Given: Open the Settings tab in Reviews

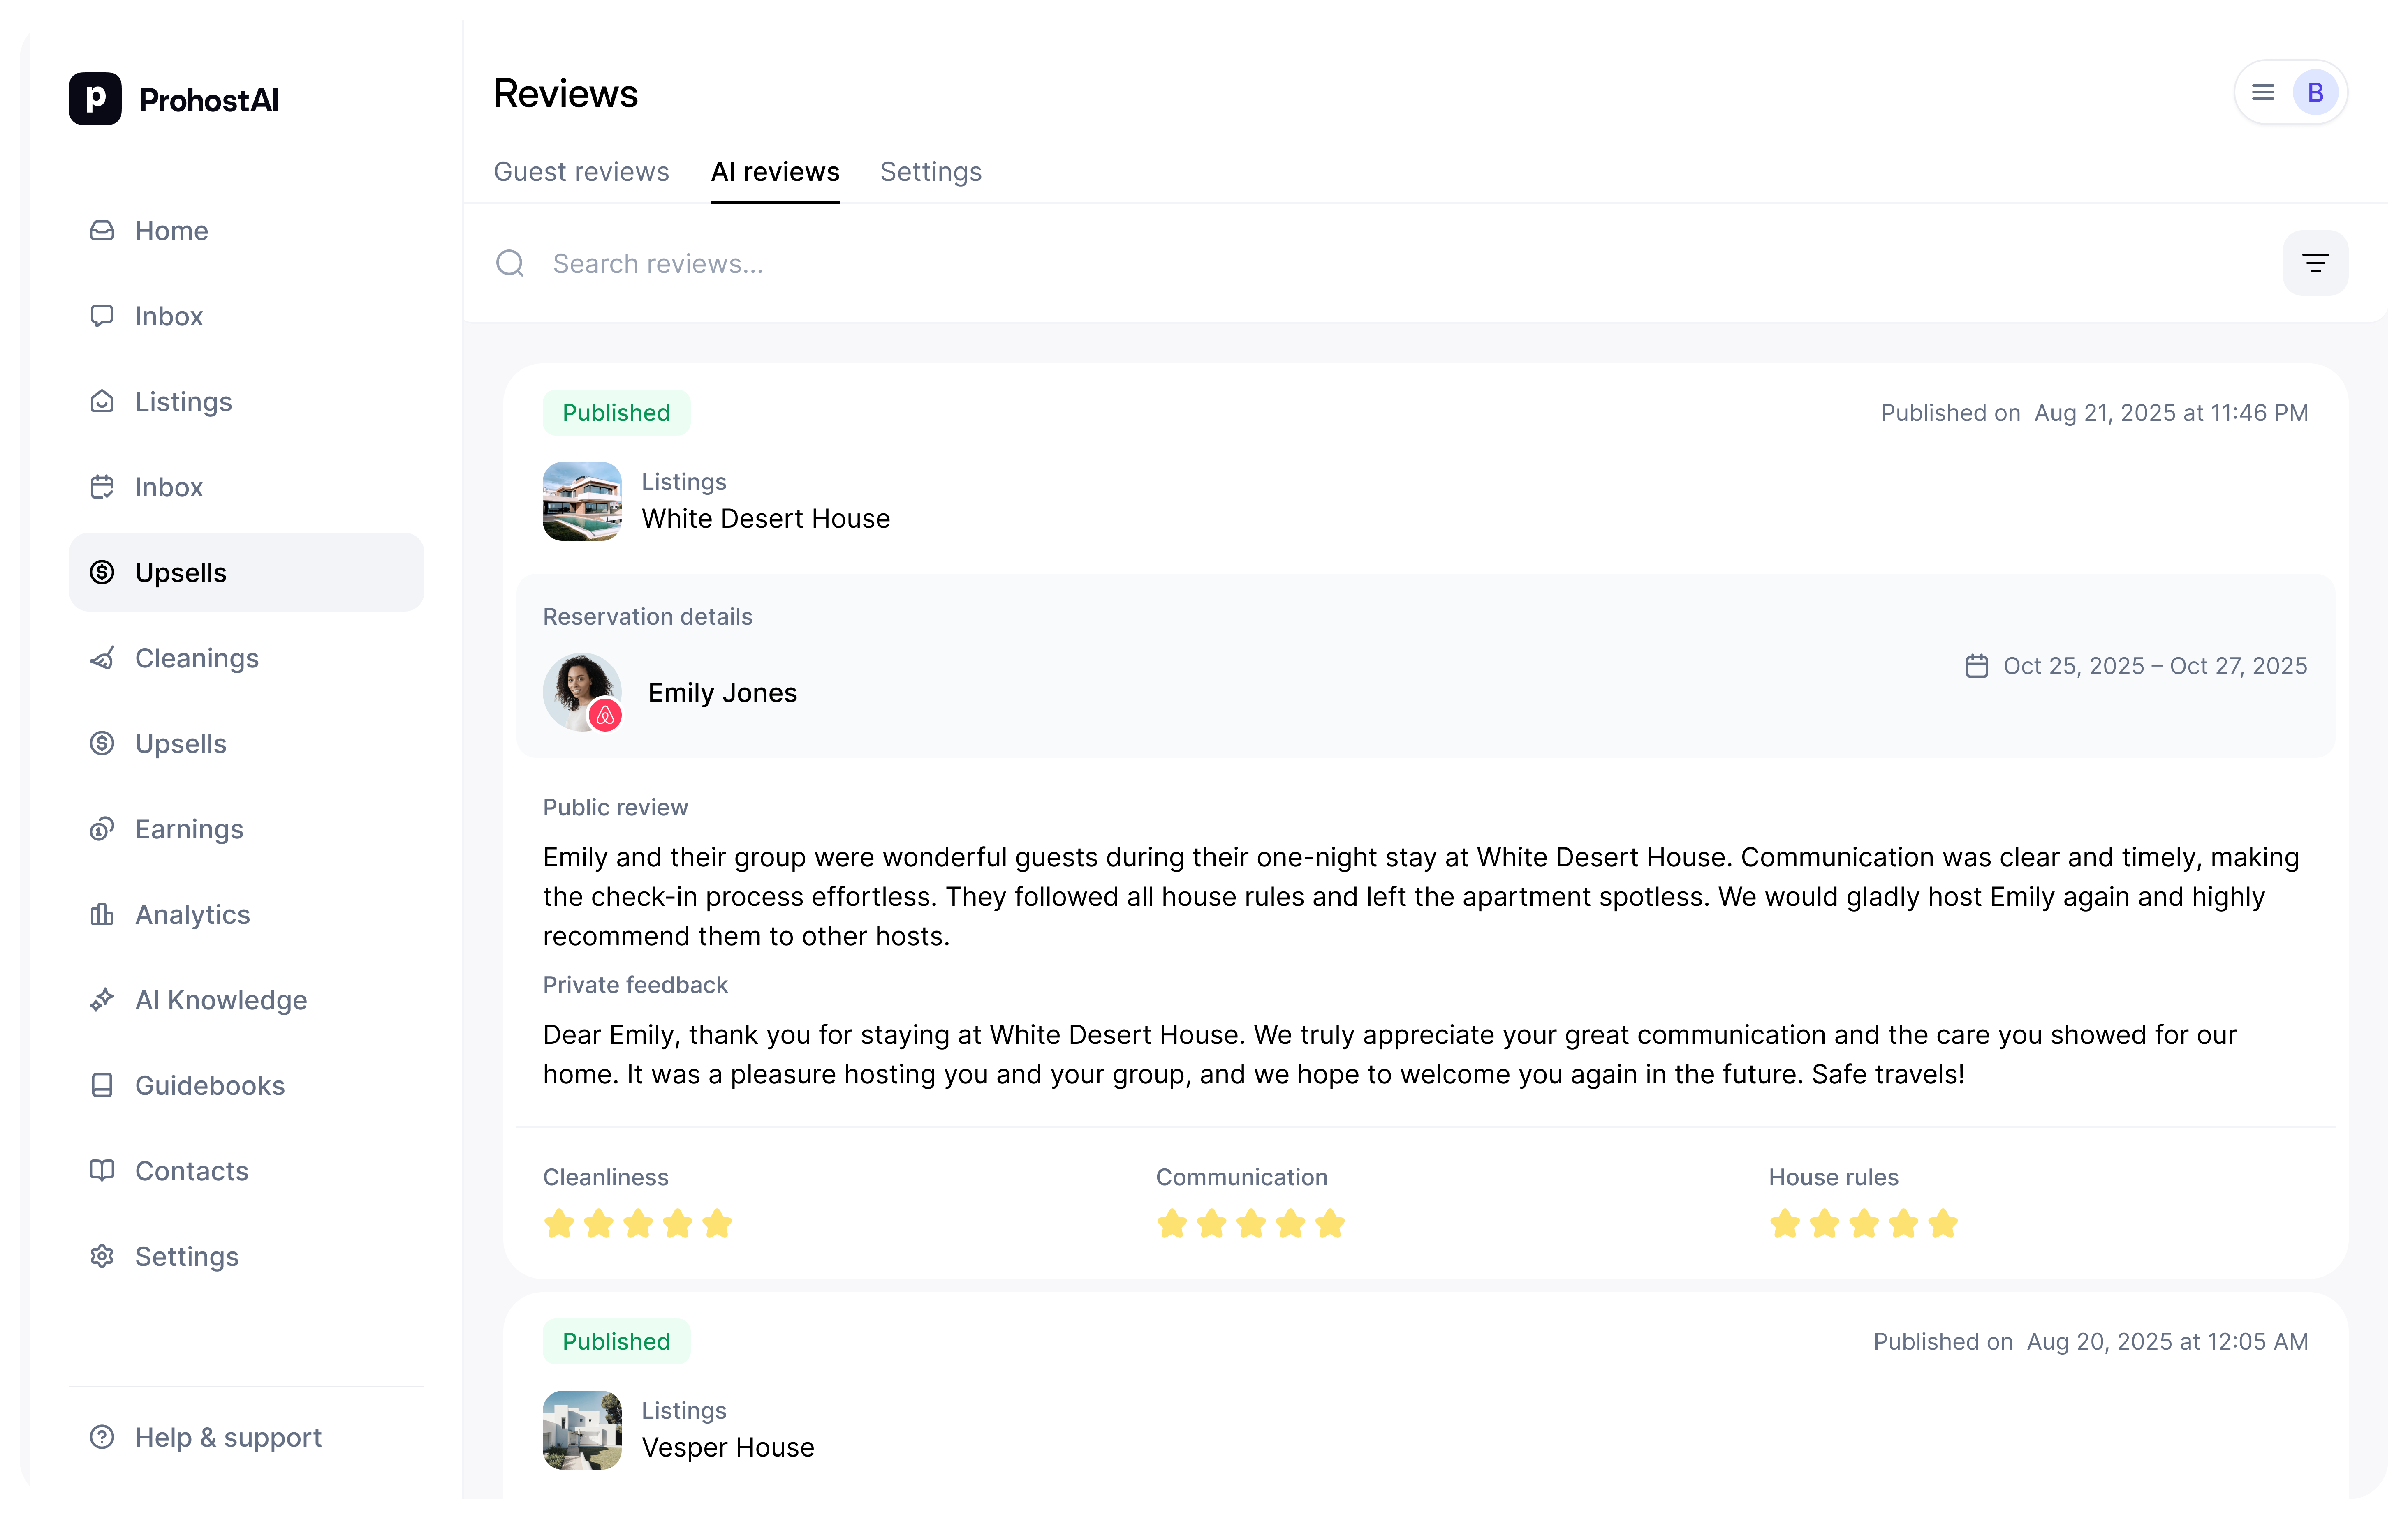Looking at the screenshot, I should coord(931,171).
